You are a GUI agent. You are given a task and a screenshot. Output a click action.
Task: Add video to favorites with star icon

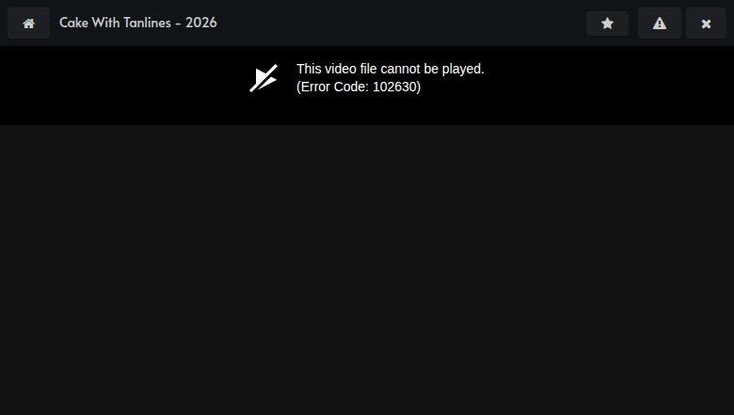click(607, 24)
